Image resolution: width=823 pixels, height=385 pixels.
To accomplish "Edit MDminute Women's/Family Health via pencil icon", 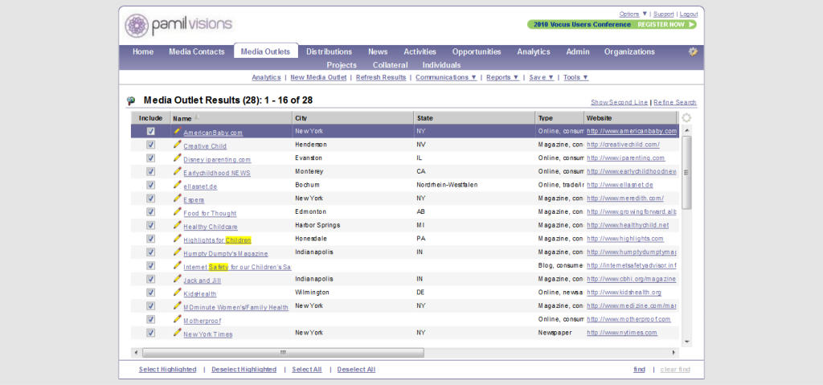I will [x=178, y=305].
